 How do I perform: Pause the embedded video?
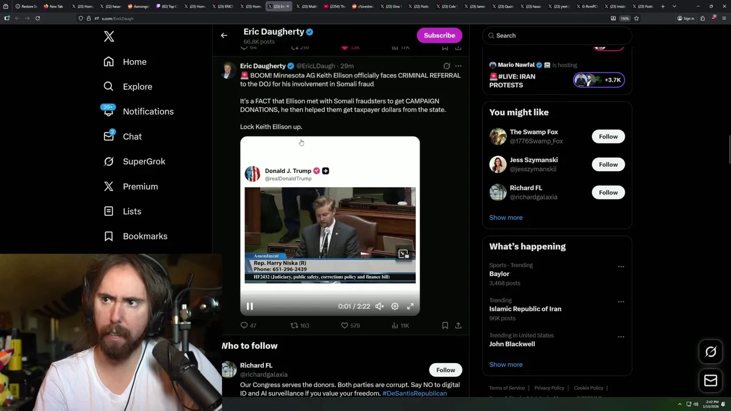(x=250, y=307)
